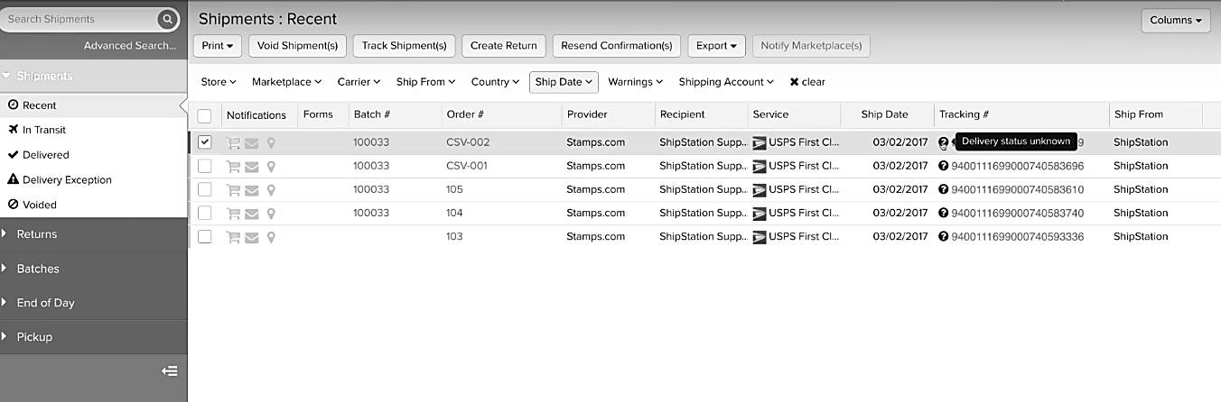This screenshot has width=1221, height=402.
Task: Click cart notification icon for order 104
Action: [x=233, y=213]
